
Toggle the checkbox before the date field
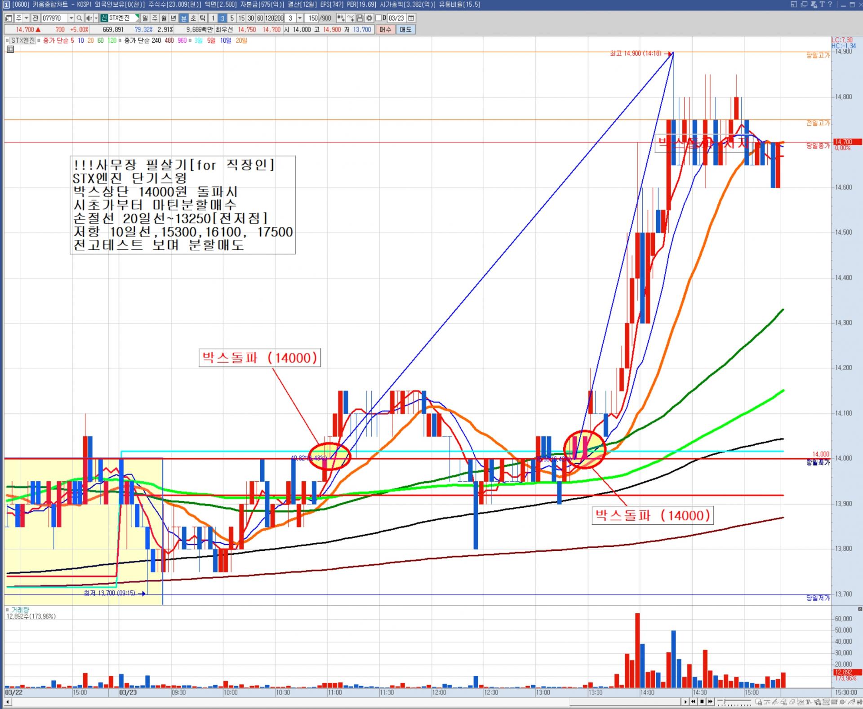pos(378,18)
